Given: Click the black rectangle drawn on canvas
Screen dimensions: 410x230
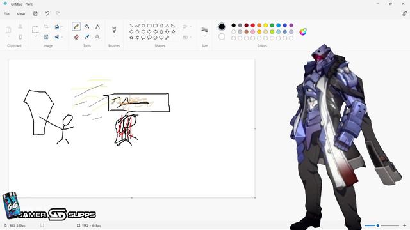Looking at the screenshot, I should click(139, 102).
